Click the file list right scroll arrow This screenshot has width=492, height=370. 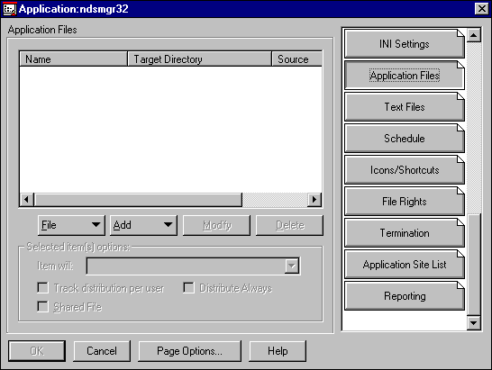314,200
